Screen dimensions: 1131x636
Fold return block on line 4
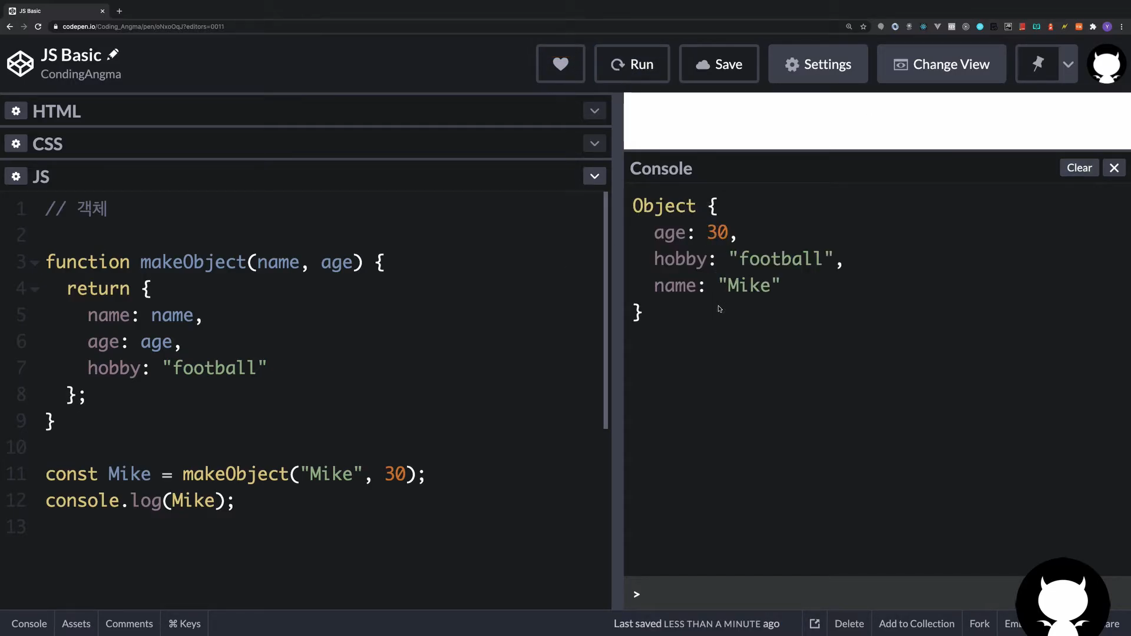[35, 289]
